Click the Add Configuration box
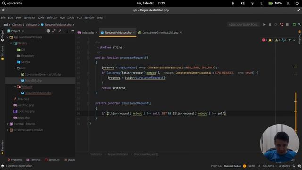This screenshot has height=170, width=302. click(243, 25)
